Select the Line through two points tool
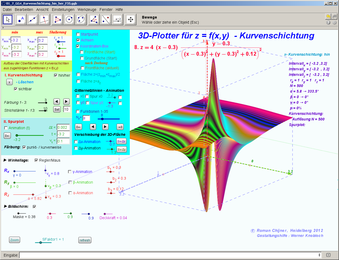The height and width of the screenshot is (260, 339). click(x=33, y=19)
